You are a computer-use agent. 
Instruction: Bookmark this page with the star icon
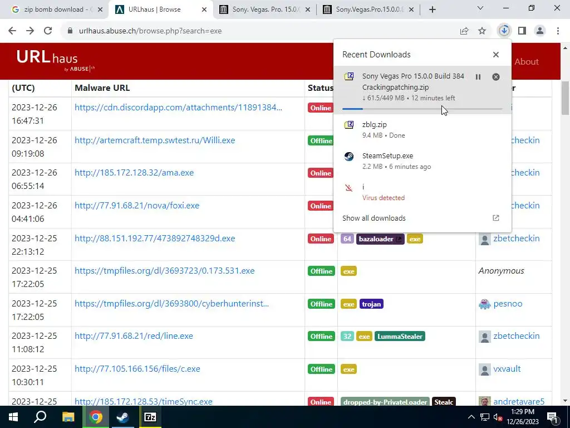pos(482,31)
